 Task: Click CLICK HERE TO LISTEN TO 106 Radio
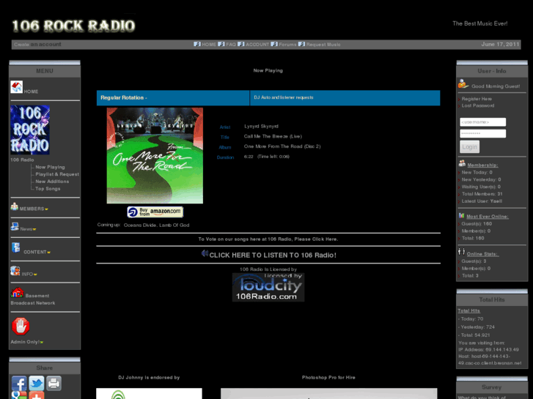[x=273, y=255]
